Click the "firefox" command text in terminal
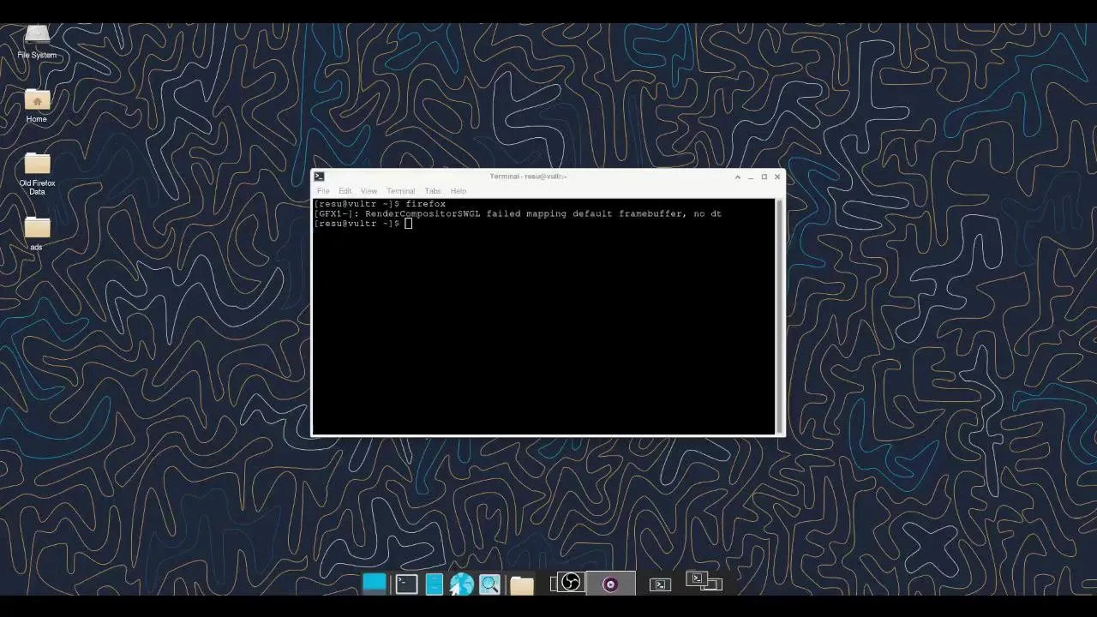Screen dimensions: 1097x617 click(x=426, y=204)
